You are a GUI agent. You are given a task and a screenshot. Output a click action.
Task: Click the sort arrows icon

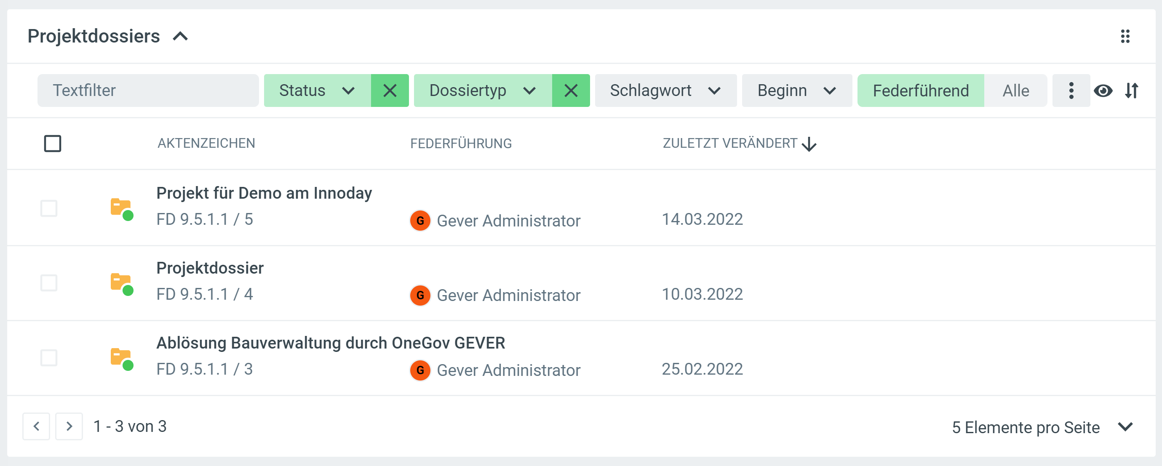coord(1131,91)
